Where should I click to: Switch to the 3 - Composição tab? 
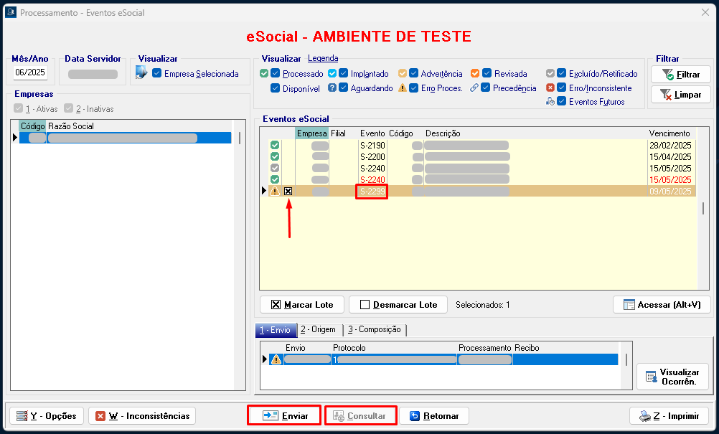point(374,330)
